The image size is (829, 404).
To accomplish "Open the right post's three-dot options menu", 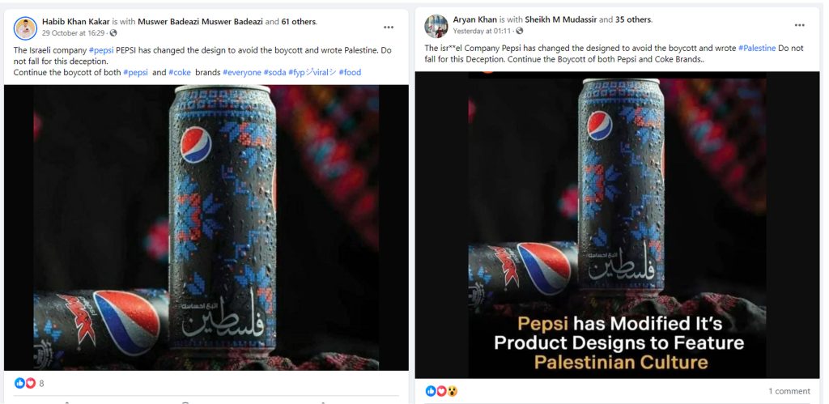I will (x=799, y=25).
